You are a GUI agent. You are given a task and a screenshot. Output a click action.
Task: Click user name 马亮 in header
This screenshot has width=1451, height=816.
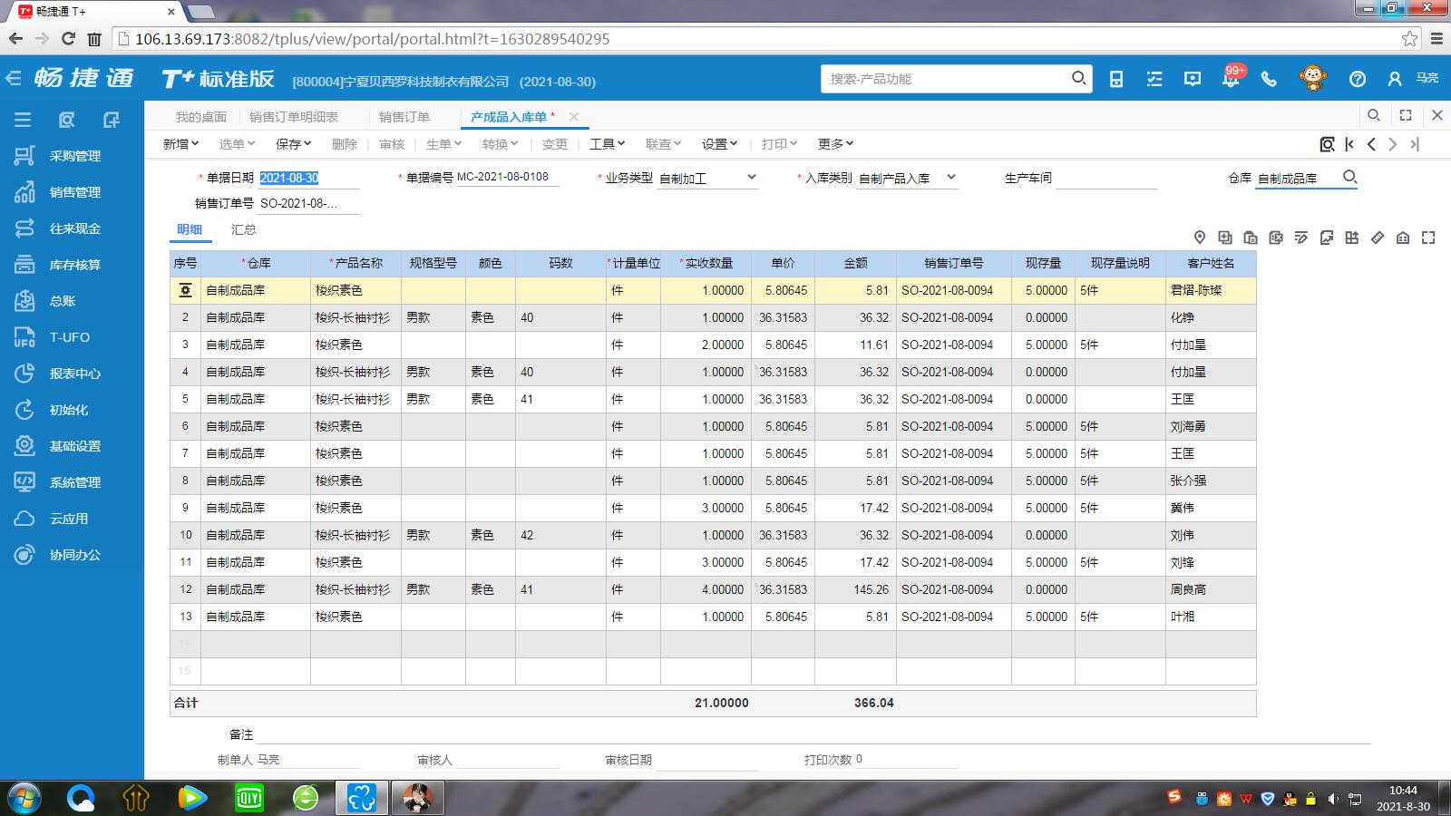(x=1427, y=79)
